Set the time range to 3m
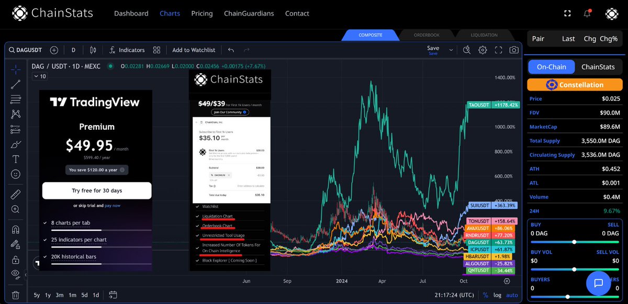This screenshot has height=304, width=628. (x=60, y=295)
